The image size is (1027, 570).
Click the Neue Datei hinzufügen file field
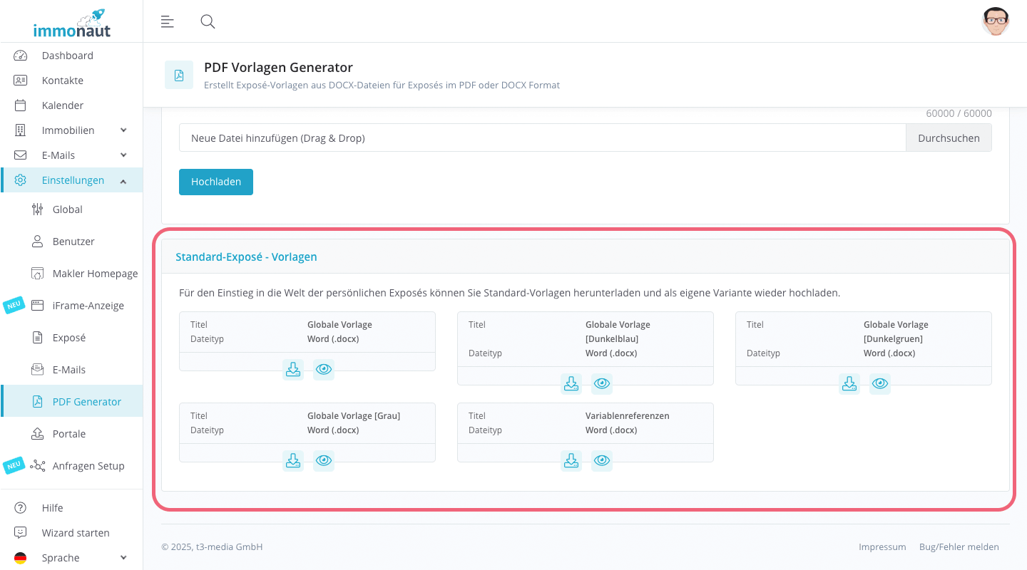[543, 138]
